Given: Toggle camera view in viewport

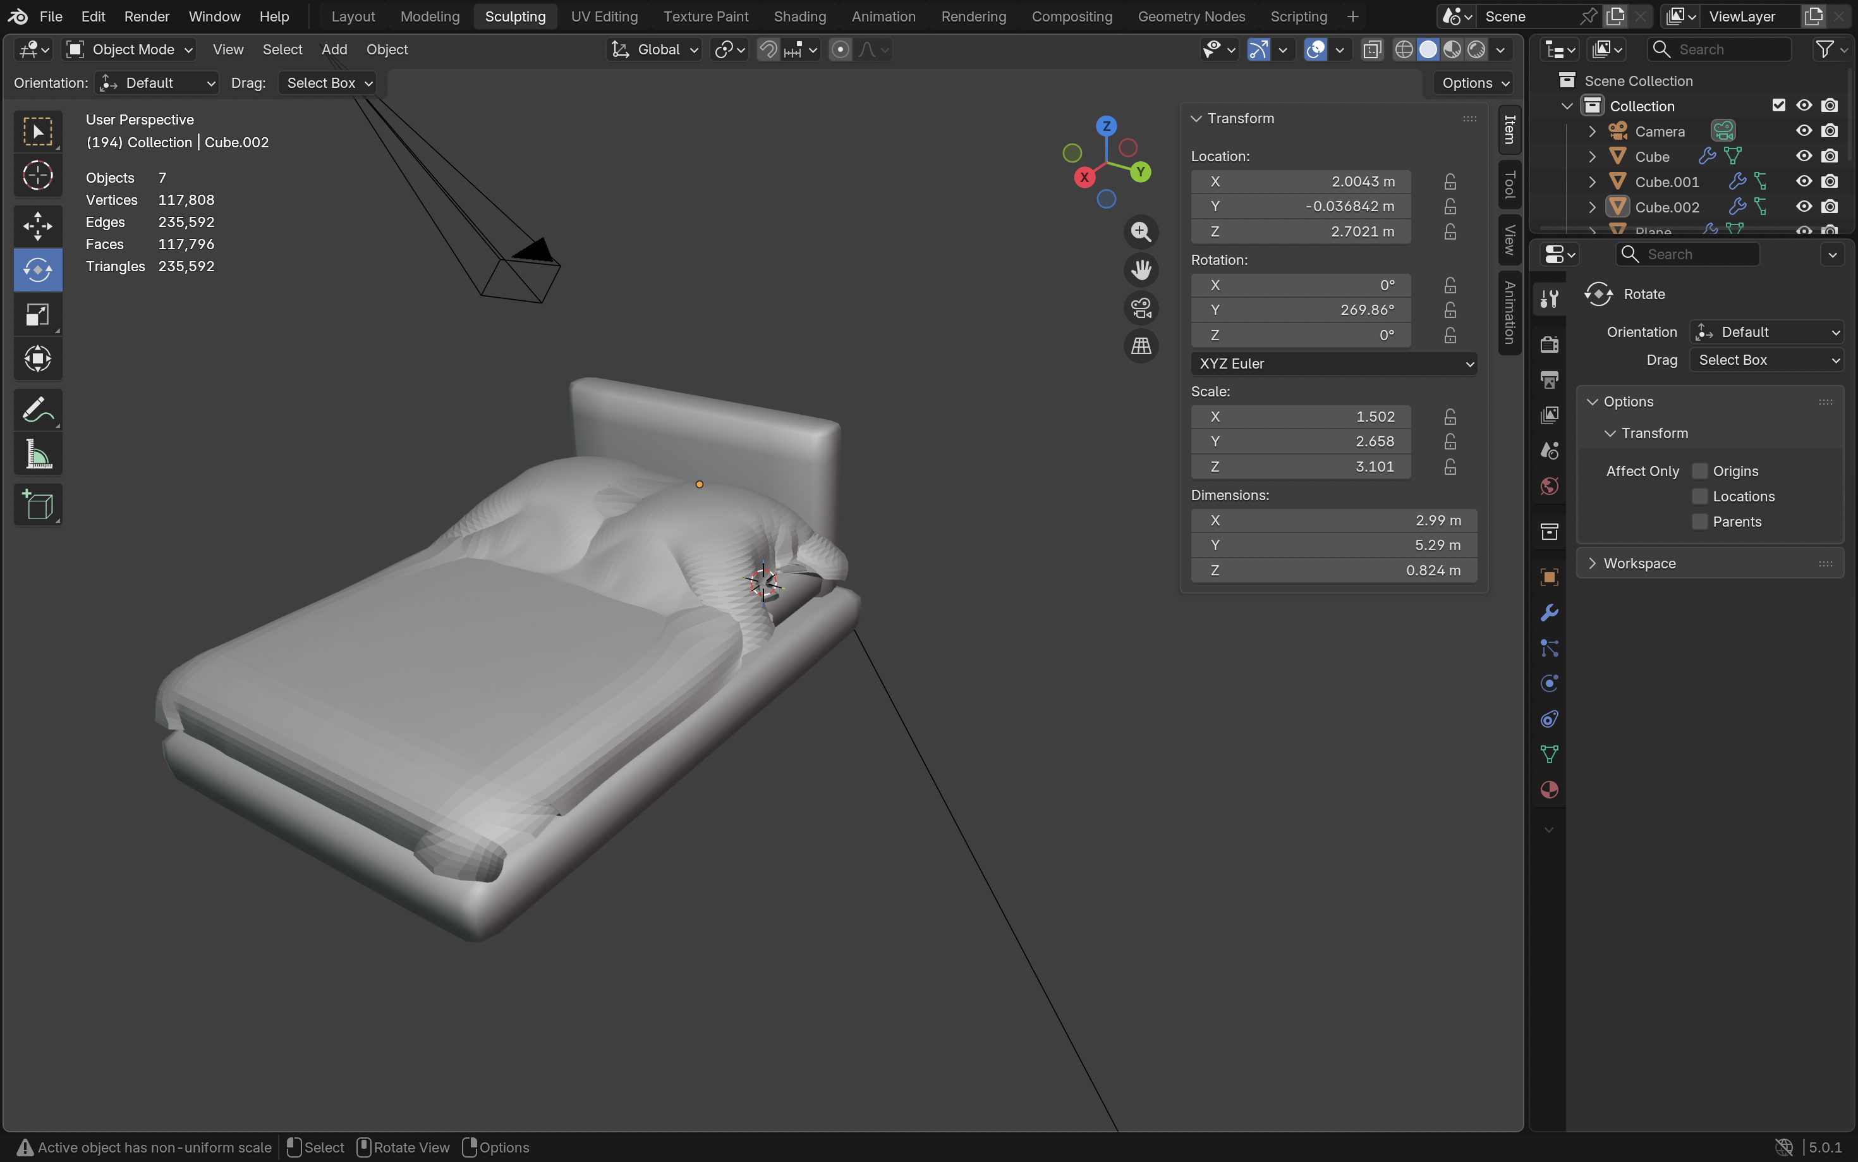Looking at the screenshot, I should pyautogui.click(x=1141, y=308).
